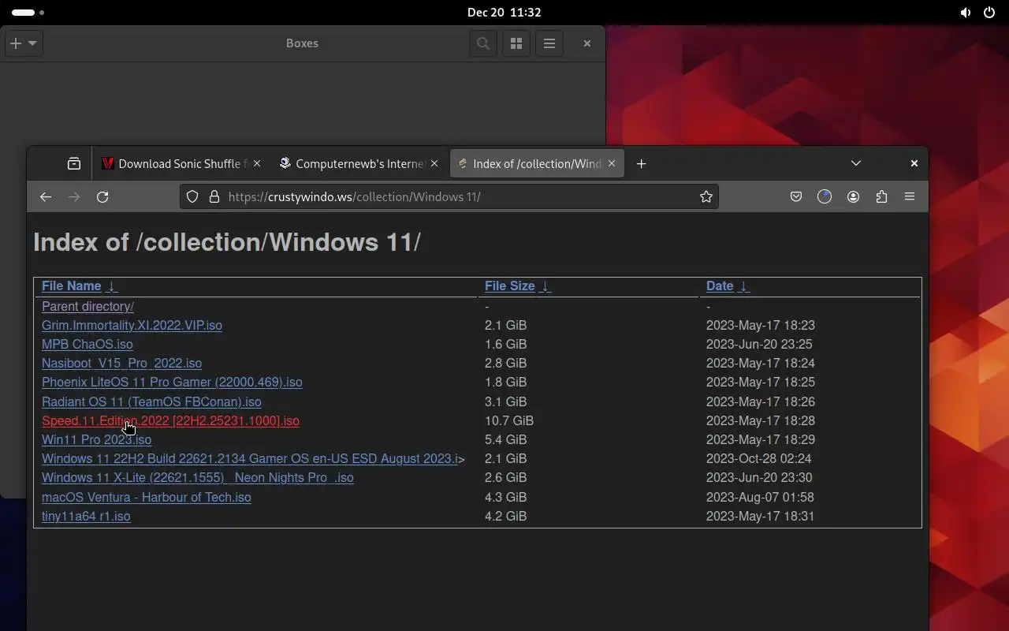1009x631 pixels.
Task: Click the 10.7 GiB file size cell
Action: [x=509, y=420]
